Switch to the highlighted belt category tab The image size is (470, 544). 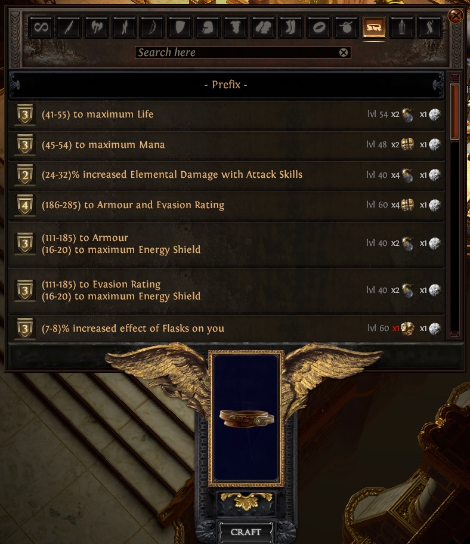(x=374, y=27)
